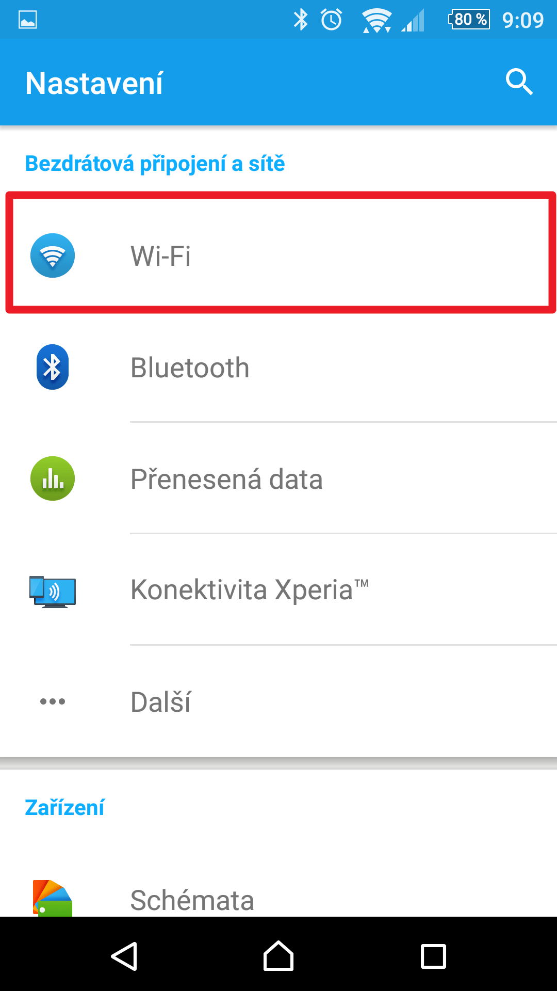Tap the Back navigation triangle
The image size is (557, 991).
click(124, 956)
